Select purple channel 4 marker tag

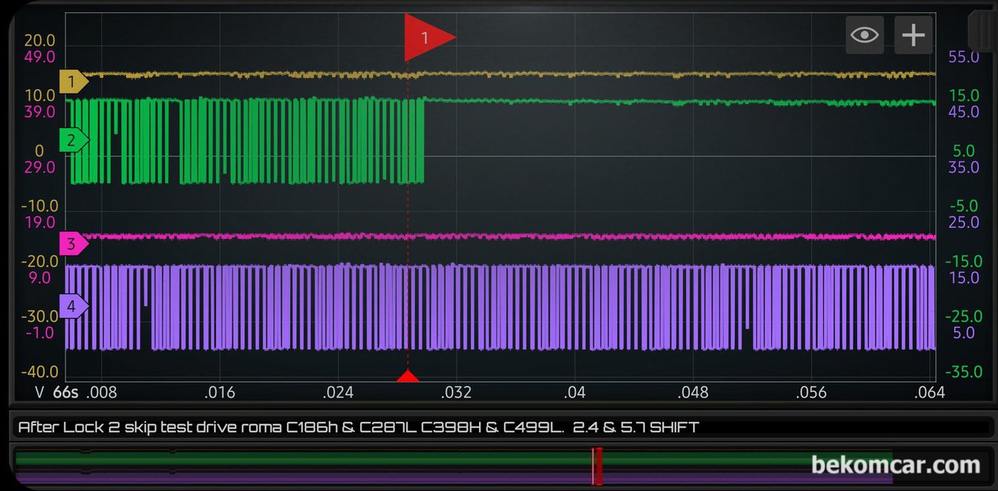click(x=73, y=307)
